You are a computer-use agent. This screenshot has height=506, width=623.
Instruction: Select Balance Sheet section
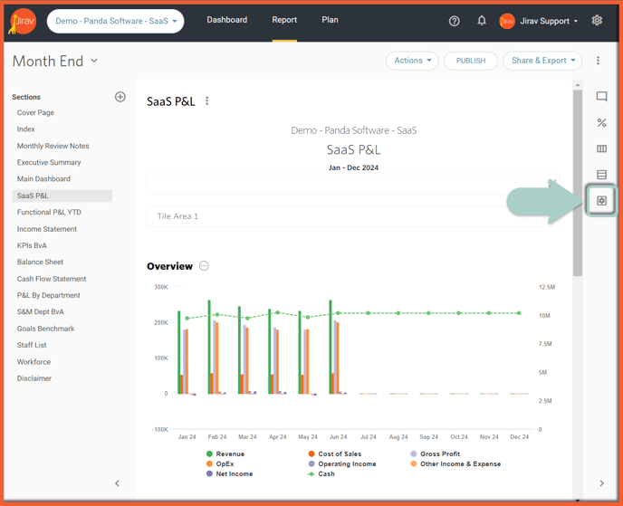[40, 262]
